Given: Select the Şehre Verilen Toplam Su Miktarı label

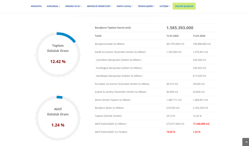Looking at the screenshot, I should point(113,100).
